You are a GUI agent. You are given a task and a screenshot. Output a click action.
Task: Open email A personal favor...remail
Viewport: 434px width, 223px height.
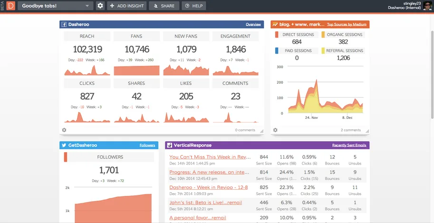point(198,218)
